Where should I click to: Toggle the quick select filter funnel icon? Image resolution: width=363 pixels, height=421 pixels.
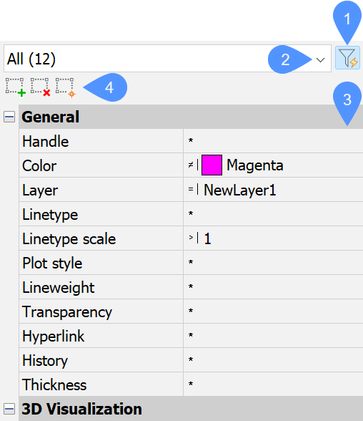pos(347,58)
